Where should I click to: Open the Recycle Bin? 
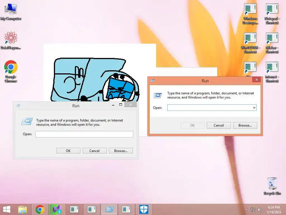(272, 186)
